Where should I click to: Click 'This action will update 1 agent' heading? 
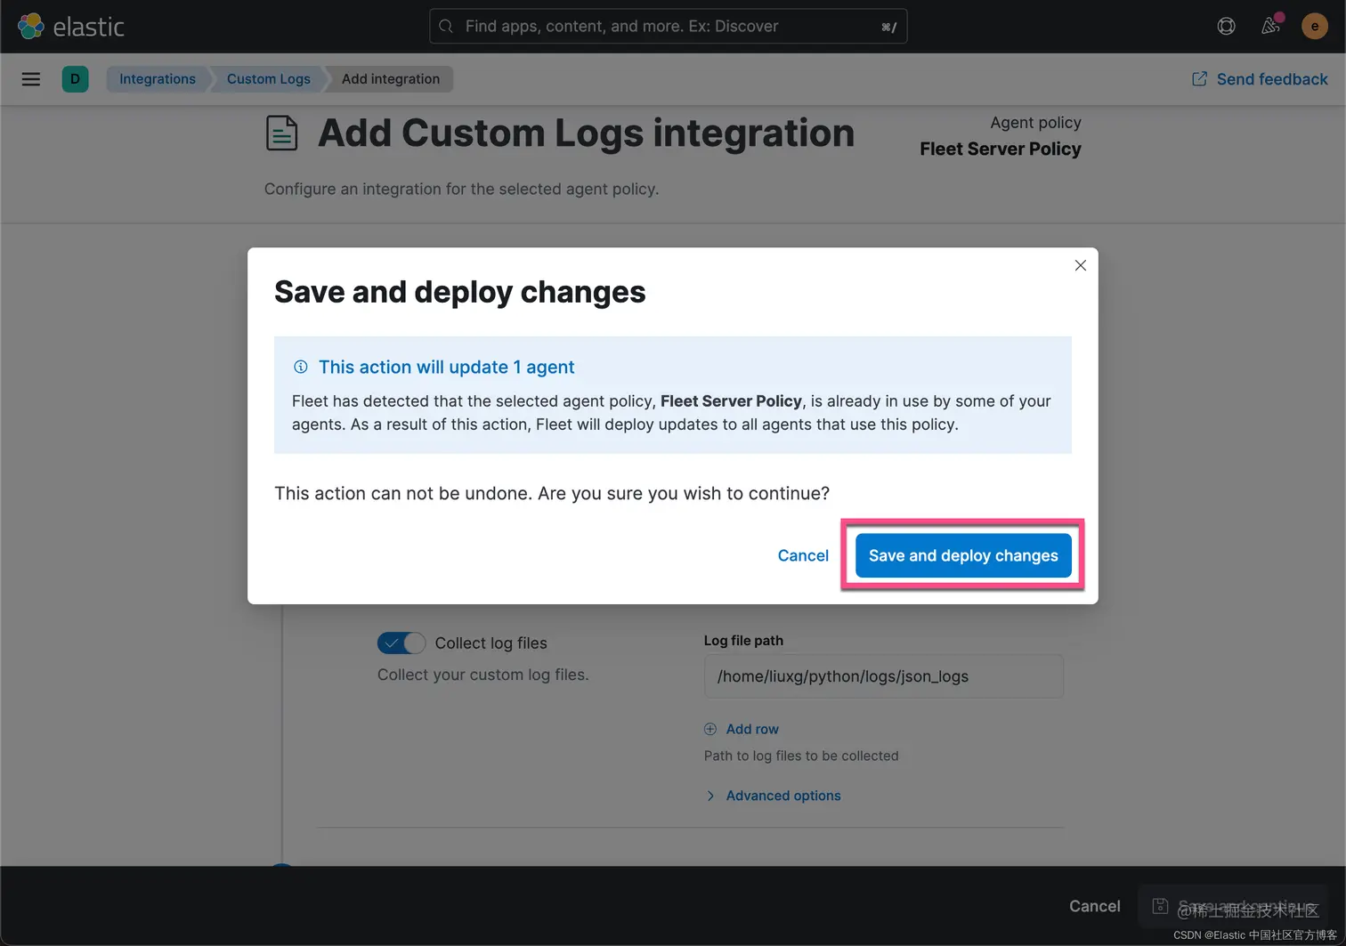pyautogui.click(x=446, y=367)
